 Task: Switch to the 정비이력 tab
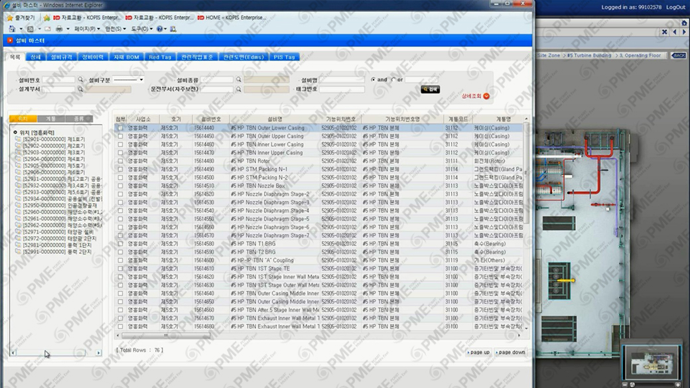pos(93,57)
